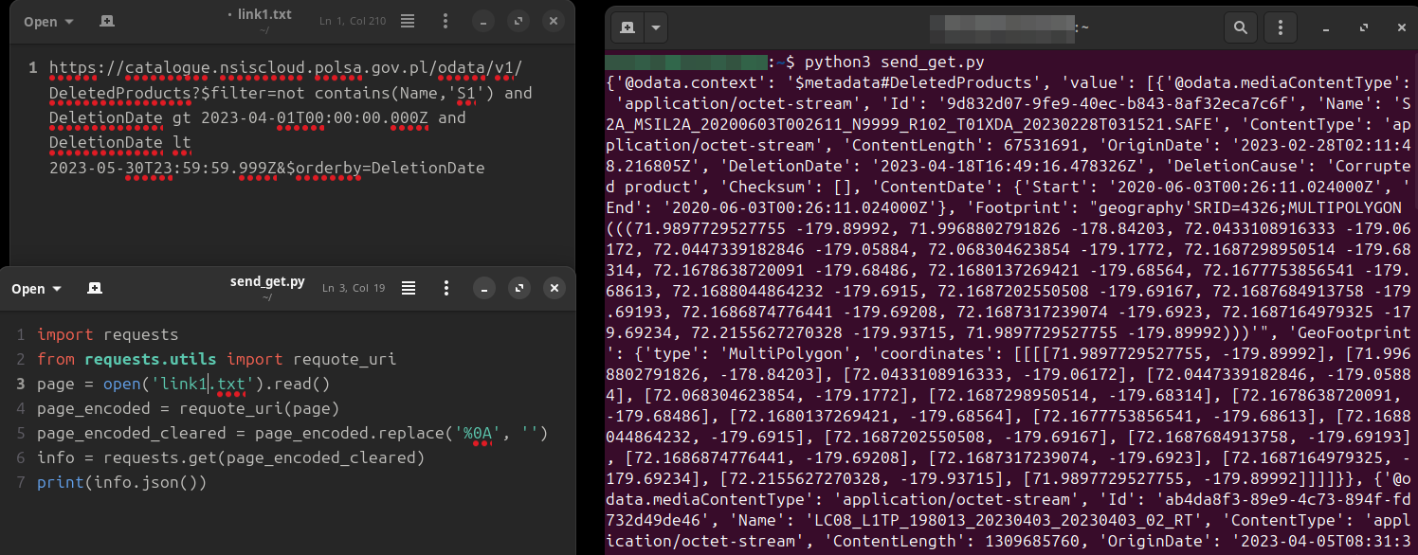The width and height of the screenshot is (1418, 555).
Task: Open the hamburger line-options menu in send_get.py
Action: [409, 288]
